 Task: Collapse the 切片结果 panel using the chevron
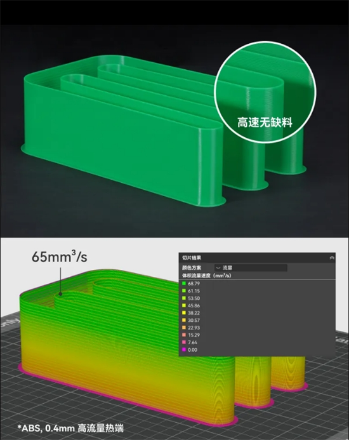click(332, 258)
